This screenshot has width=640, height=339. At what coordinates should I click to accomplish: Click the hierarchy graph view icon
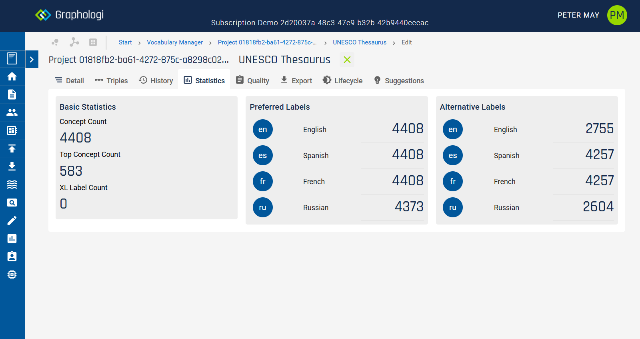(x=74, y=42)
